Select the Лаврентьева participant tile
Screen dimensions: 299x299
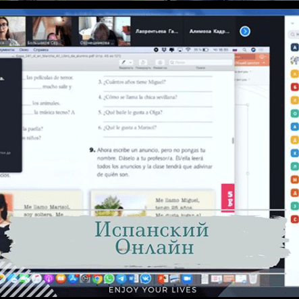click(157, 31)
